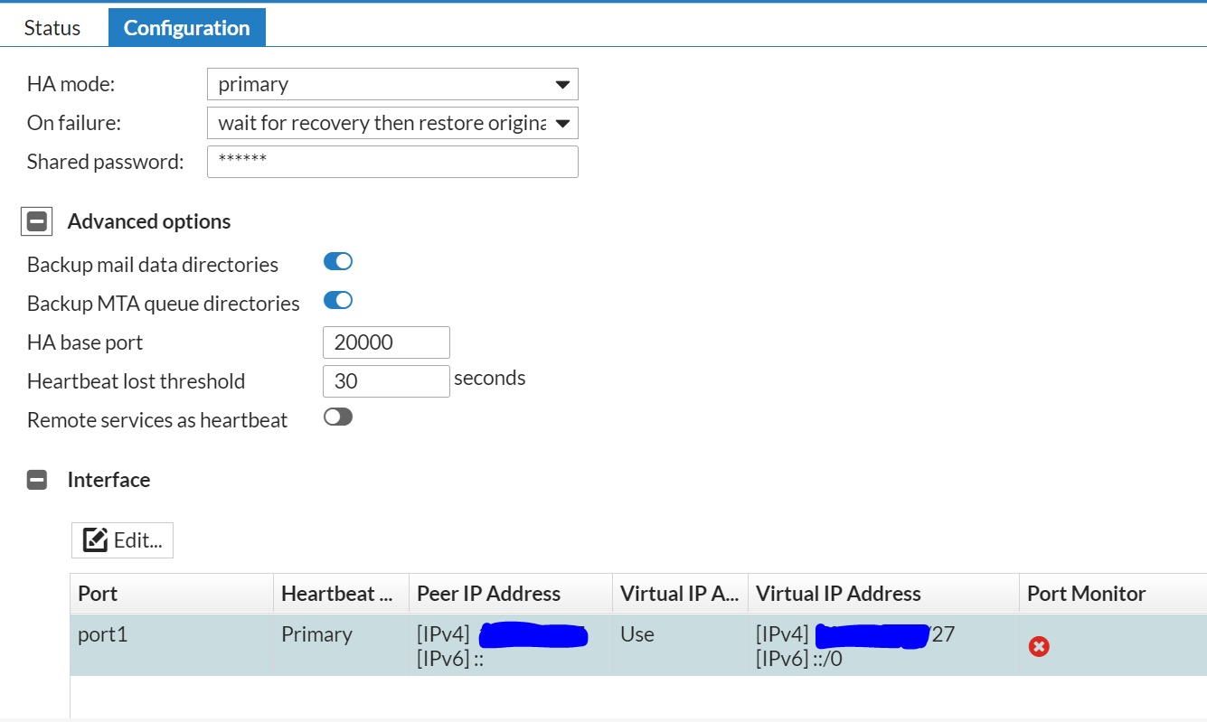Image resolution: width=1207 pixels, height=722 pixels.
Task: Click the red Port Monitor status icon
Action: click(x=1039, y=646)
